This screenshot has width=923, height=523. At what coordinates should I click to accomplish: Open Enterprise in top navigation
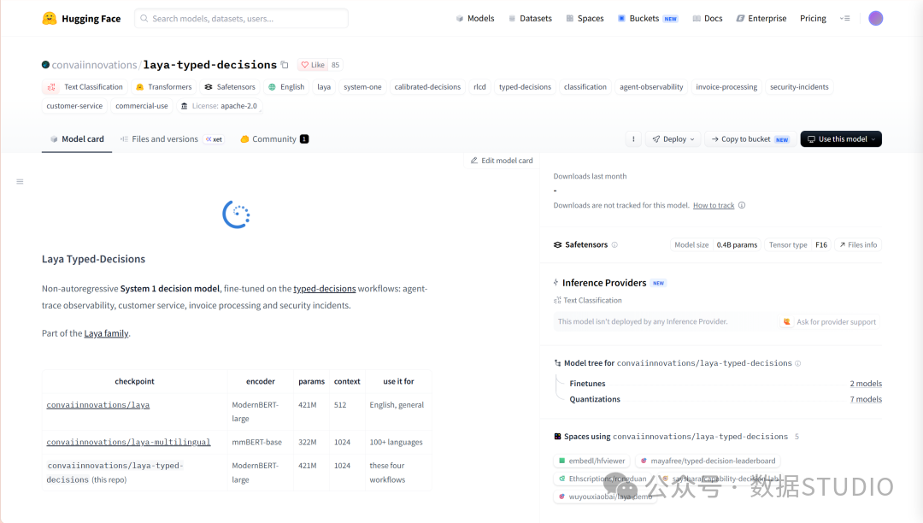click(x=761, y=18)
